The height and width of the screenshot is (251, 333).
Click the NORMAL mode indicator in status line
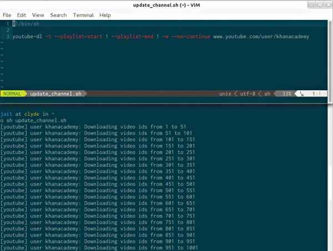(x=12, y=94)
